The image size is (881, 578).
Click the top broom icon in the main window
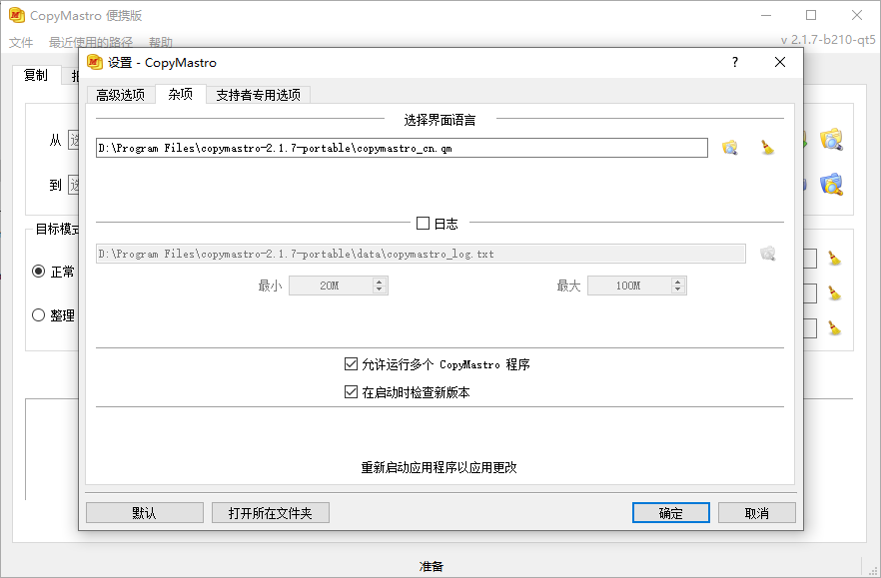(834, 259)
